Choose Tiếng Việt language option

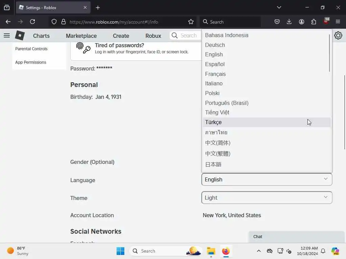(x=266, y=113)
